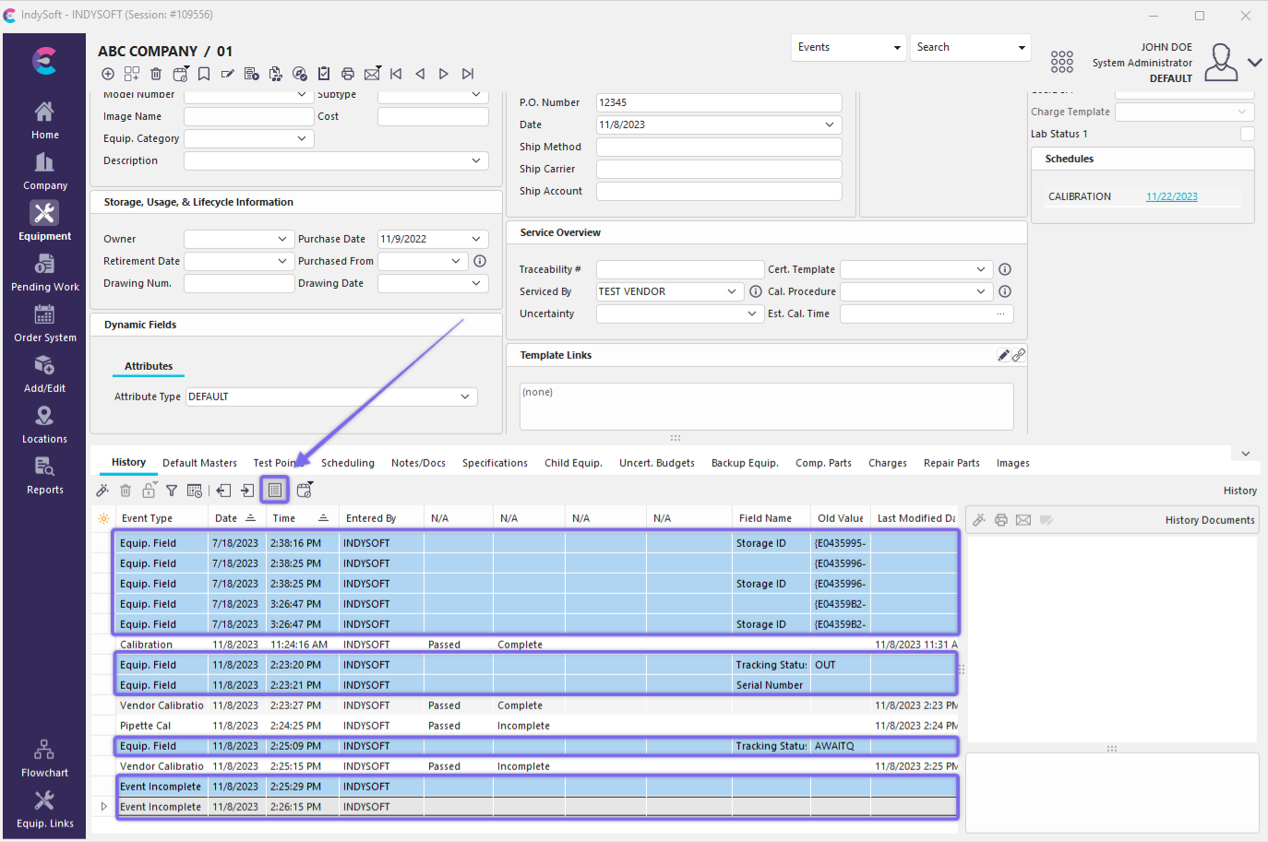Jump to the first record with the navigation arrow
This screenshot has width=1268, height=842.
pos(396,74)
